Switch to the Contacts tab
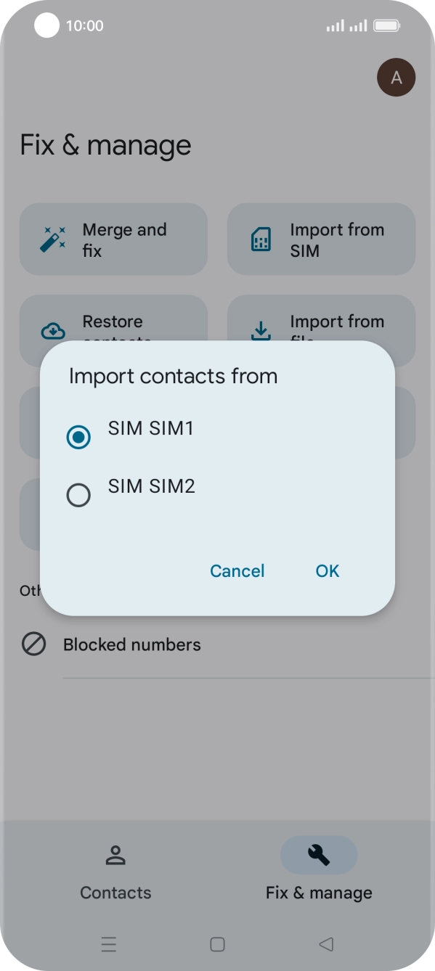This screenshot has height=971, width=435. click(x=115, y=869)
